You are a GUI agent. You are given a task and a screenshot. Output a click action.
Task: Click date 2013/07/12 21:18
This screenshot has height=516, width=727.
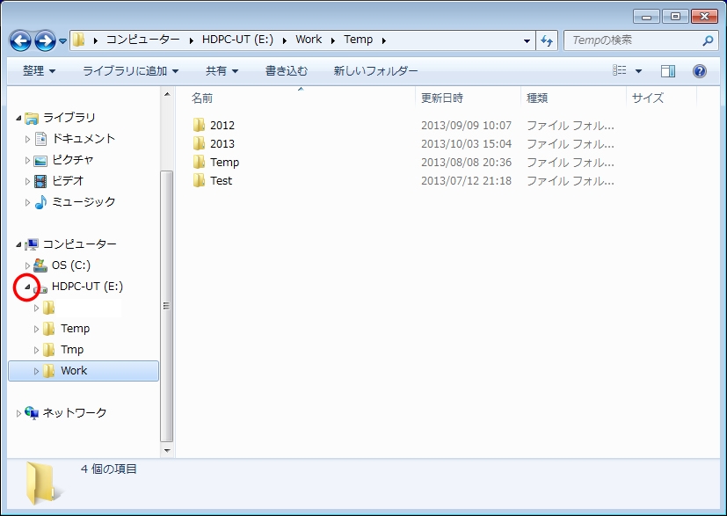click(x=466, y=181)
